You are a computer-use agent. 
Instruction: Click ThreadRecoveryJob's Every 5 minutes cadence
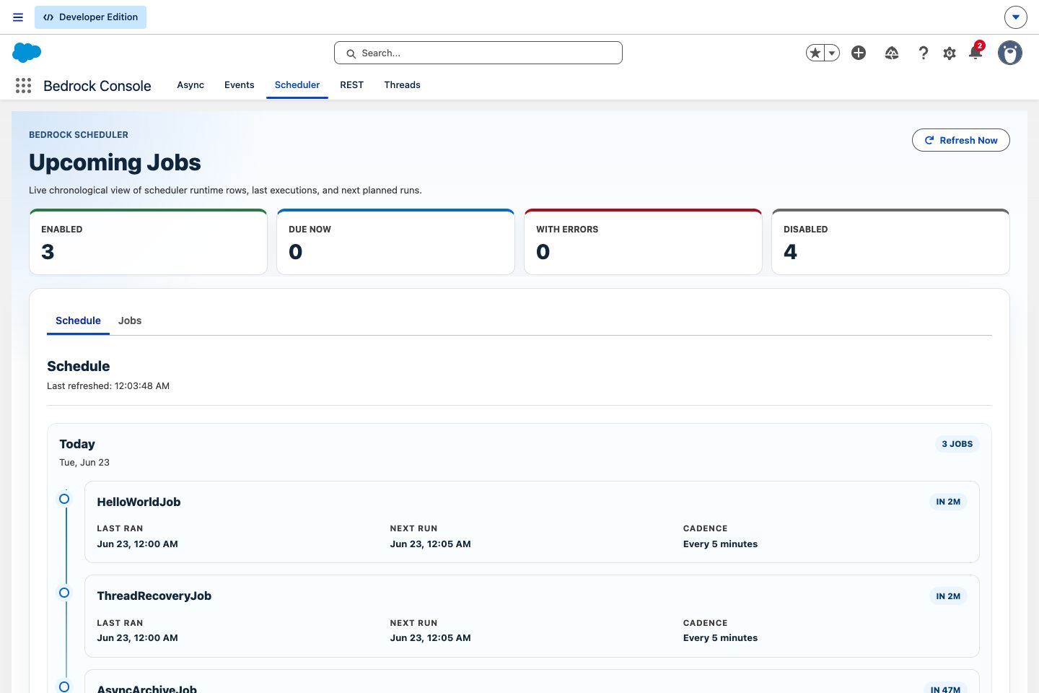pos(721,638)
